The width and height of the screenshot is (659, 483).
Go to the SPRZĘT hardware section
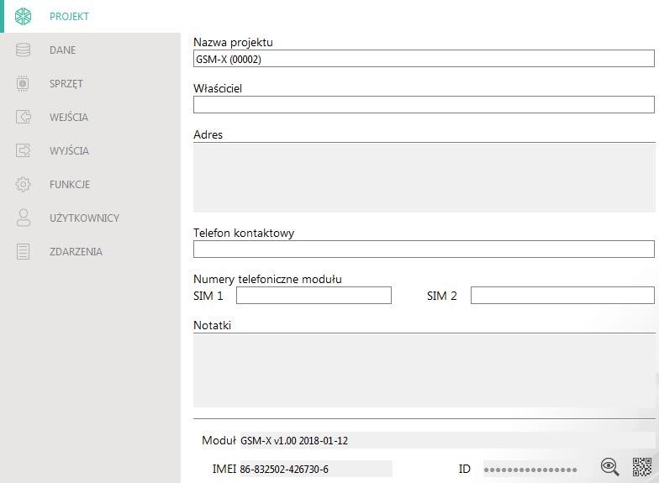pos(91,84)
